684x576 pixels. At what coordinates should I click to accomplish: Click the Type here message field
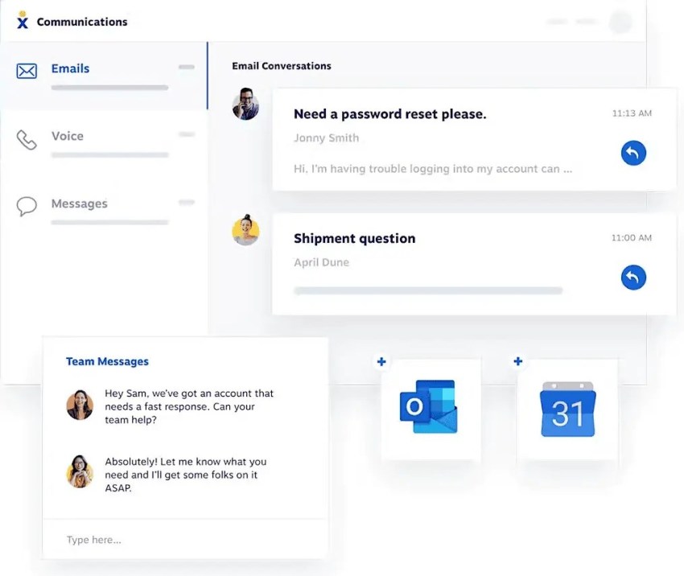[185, 539]
